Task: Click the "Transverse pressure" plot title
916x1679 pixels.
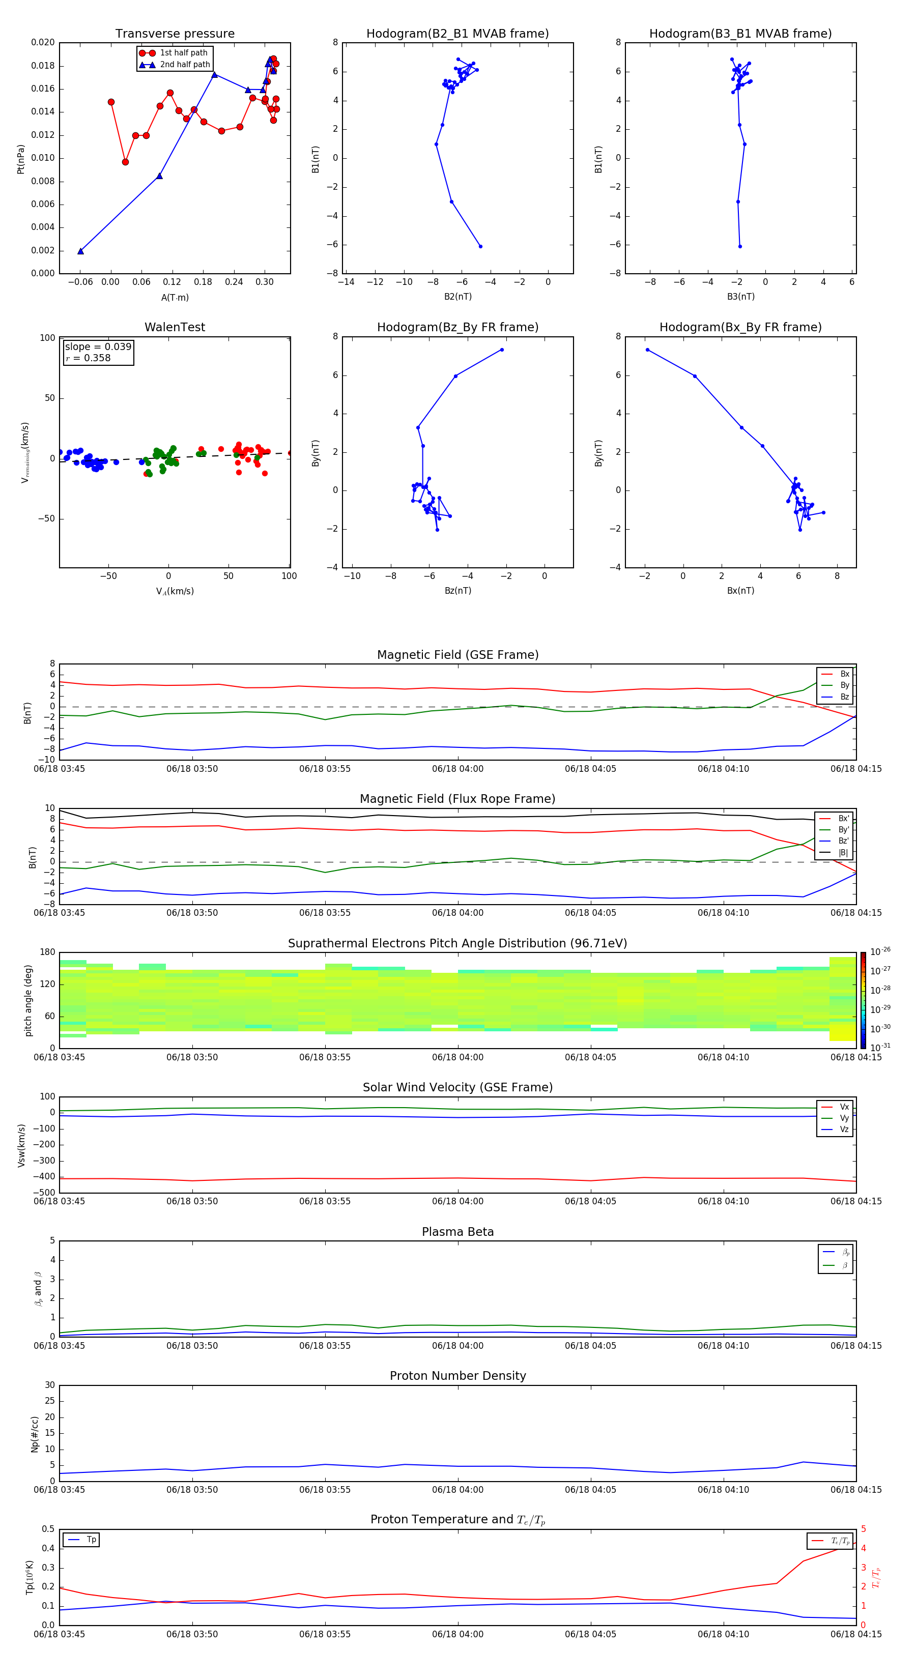Action: coord(175,34)
